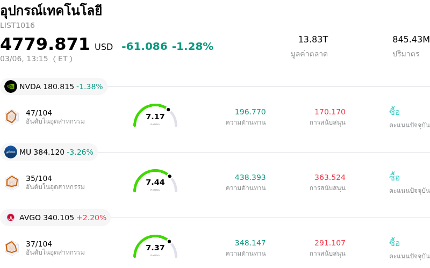Click the AVGO 7.37 score gauge
This screenshot has height=268, width=430.
(155, 247)
